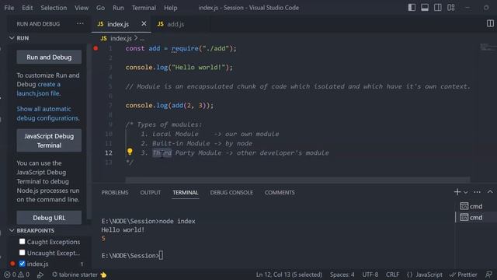Click the Debug URL button
The width and height of the screenshot is (497, 280).
(x=49, y=218)
